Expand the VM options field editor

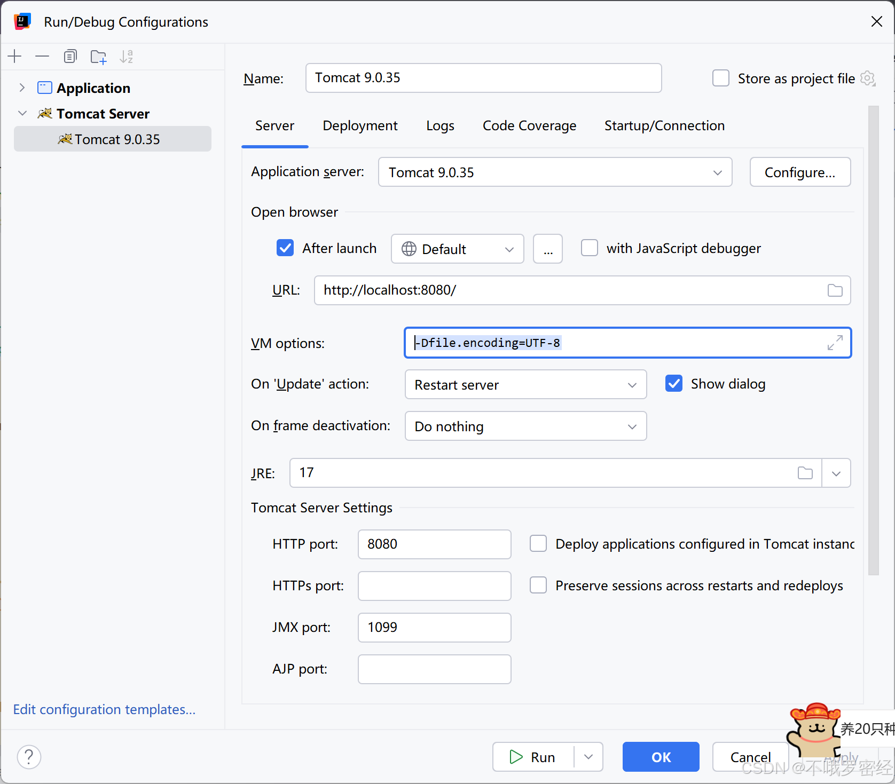(x=835, y=343)
